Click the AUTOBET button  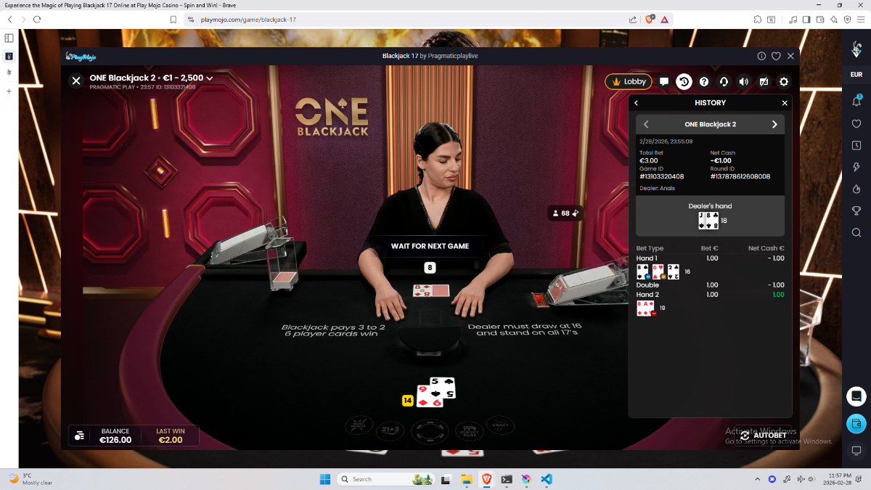(x=764, y=436)
